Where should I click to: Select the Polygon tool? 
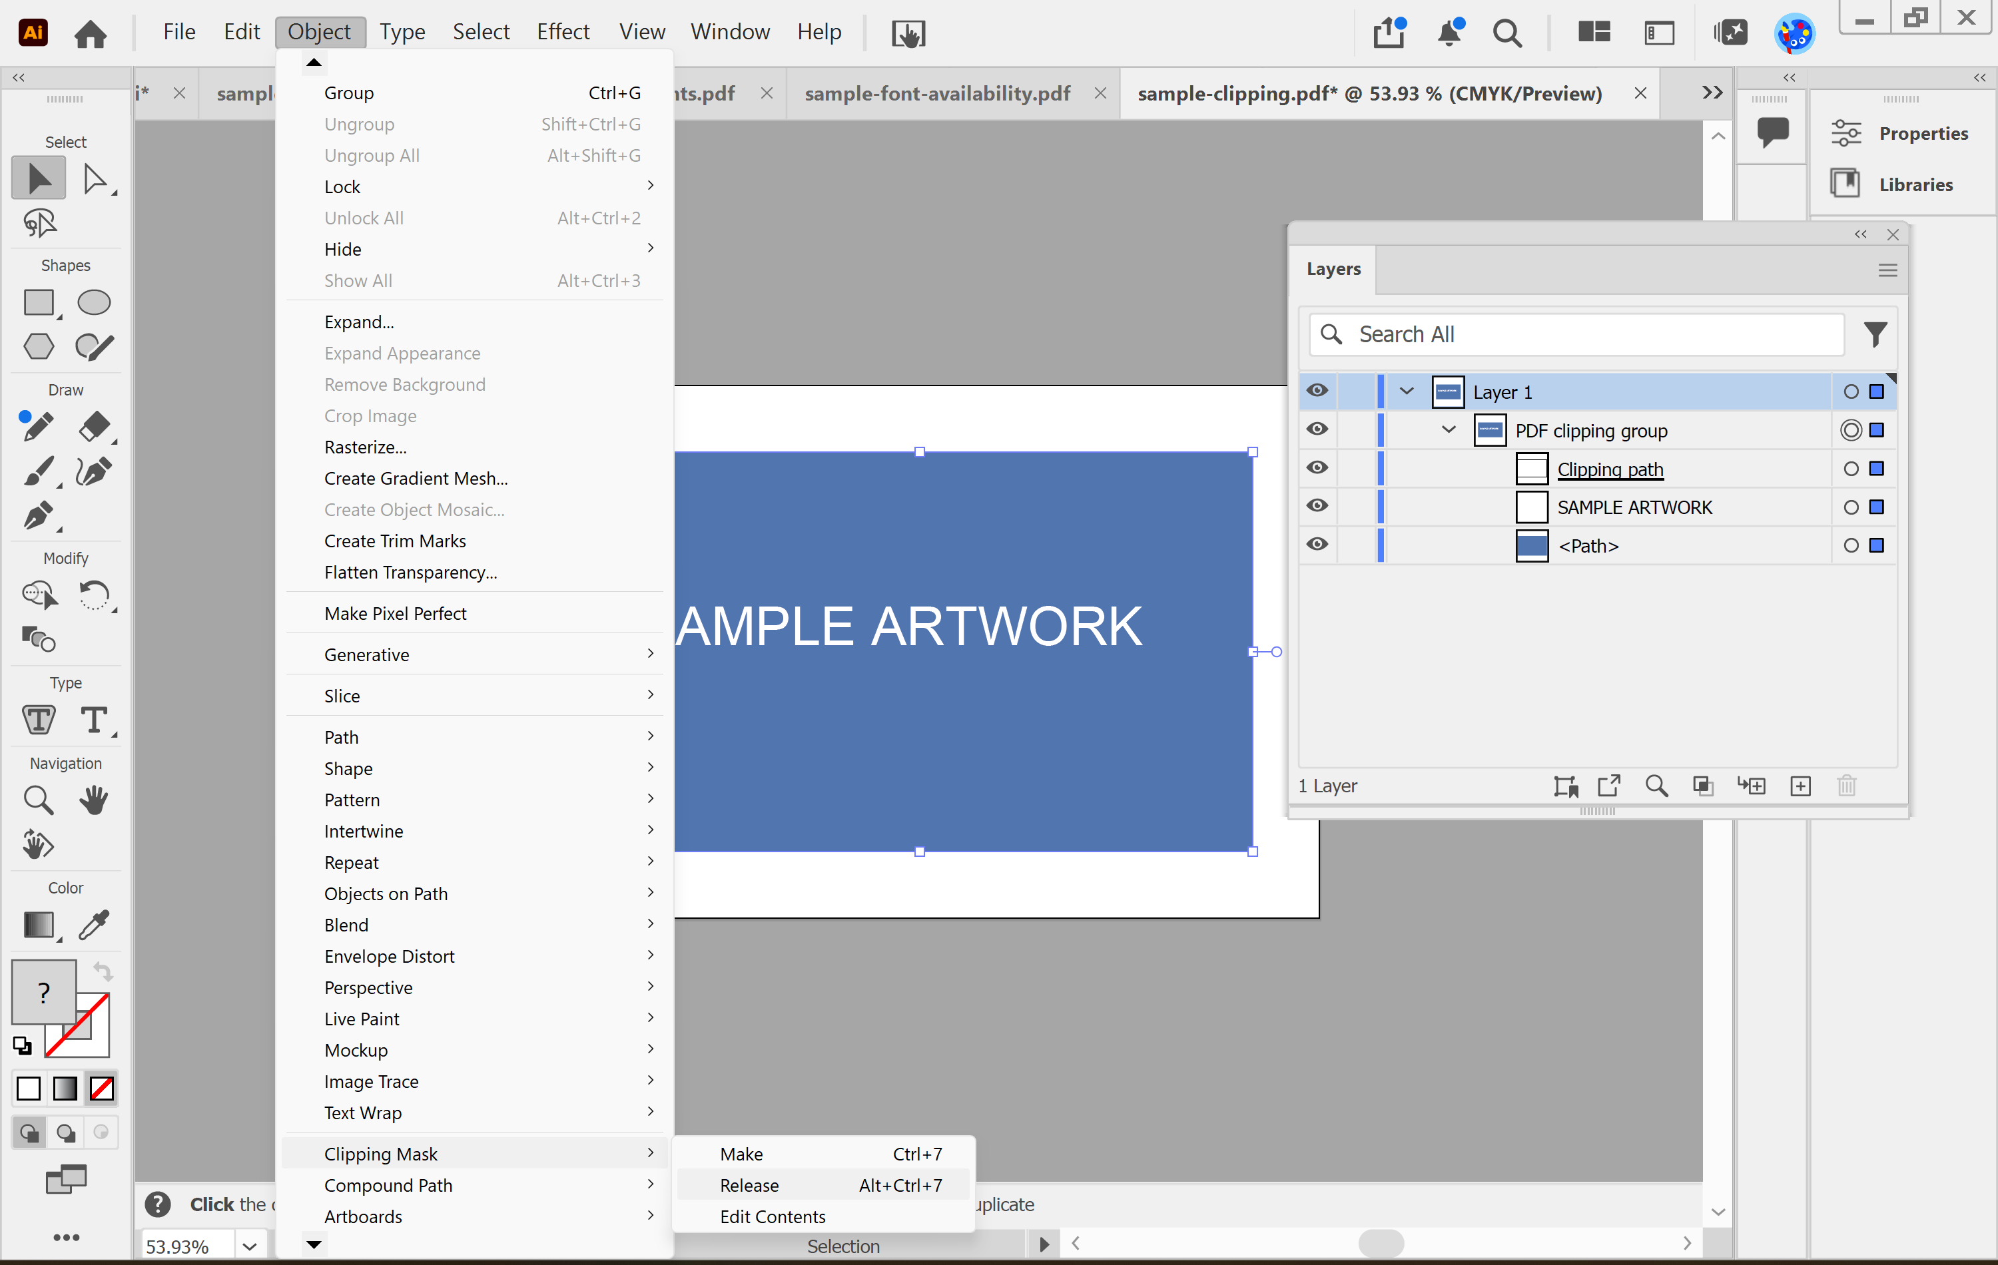click(x=39, y=346)
